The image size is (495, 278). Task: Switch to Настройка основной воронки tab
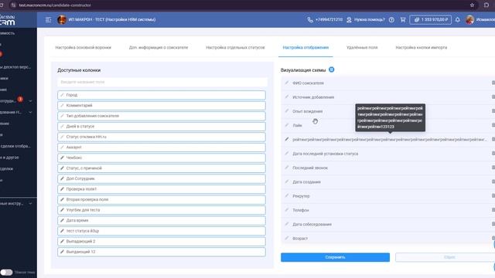(84, 48)
